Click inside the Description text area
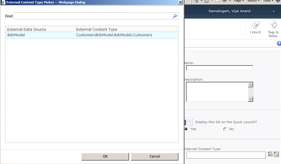 (x=217, y=92)
